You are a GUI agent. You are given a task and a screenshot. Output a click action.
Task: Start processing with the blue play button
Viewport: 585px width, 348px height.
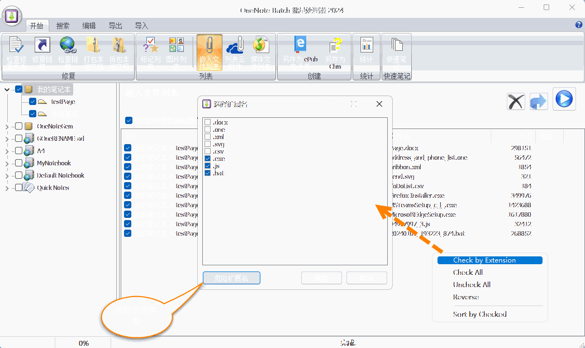pos(564,99)
